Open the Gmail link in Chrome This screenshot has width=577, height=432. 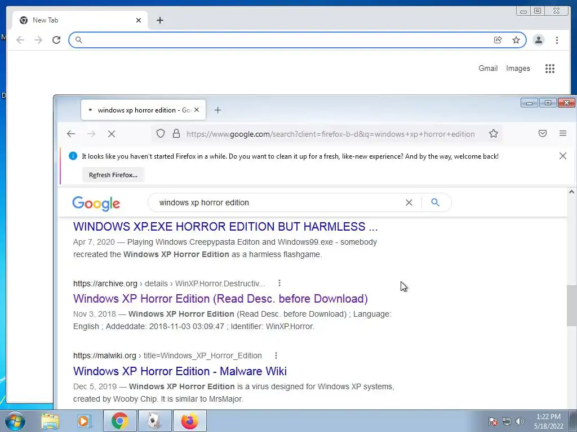pos(488,68)
